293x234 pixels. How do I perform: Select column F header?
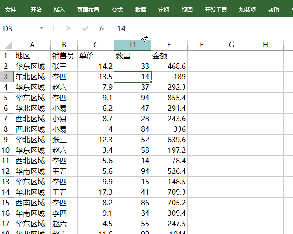(201, 45)
